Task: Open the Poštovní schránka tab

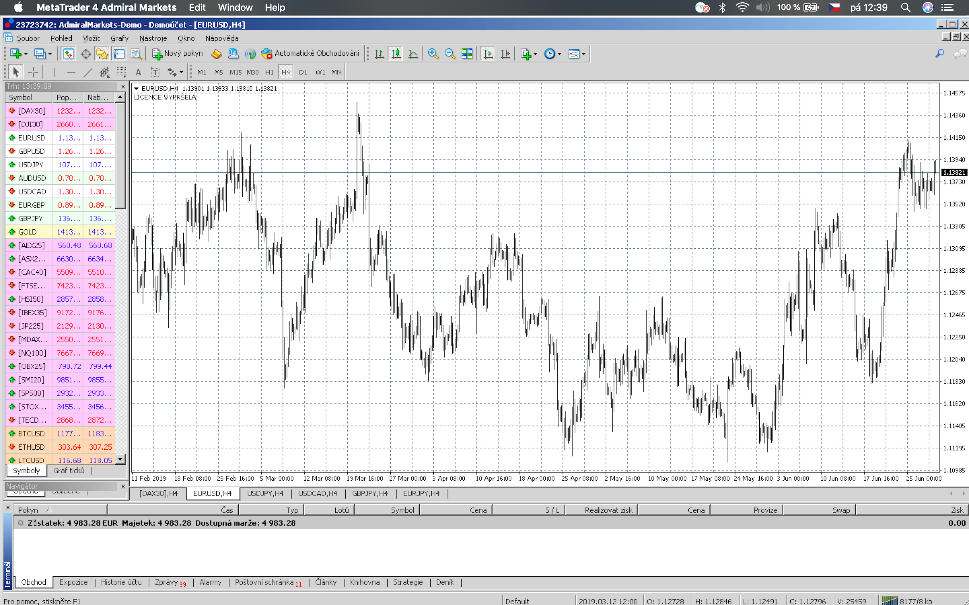Action: (x=268, y=582)
